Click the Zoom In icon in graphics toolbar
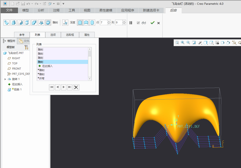The image size is (241, 168). coord(183,42)
